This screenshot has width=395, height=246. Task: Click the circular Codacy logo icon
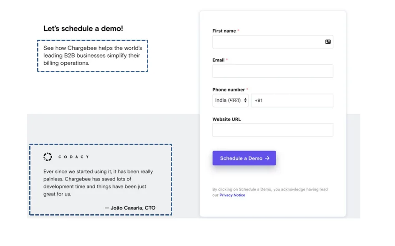pyautogui.click(x=48, y=157)
